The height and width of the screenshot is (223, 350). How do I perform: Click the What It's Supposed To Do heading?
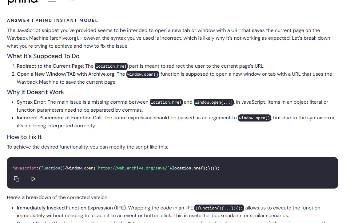[43, 56]
